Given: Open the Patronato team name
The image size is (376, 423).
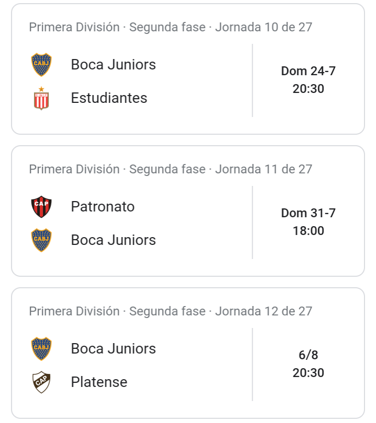Looking at the screenshot, I should pyautogui.click(x=102, y=207).
